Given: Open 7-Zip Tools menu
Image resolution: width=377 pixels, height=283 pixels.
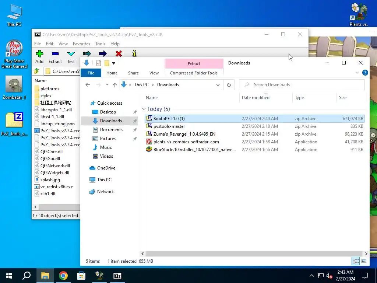Looking at the screenshot, I should click(100, 44).
